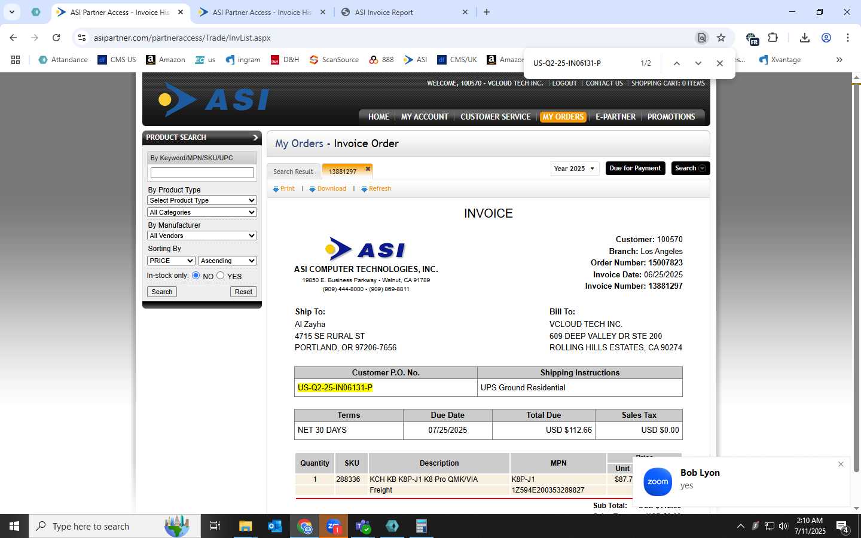The image size is (861, 538).
Task: Jump to previous find-in-page match
Action: coord(676,63)
